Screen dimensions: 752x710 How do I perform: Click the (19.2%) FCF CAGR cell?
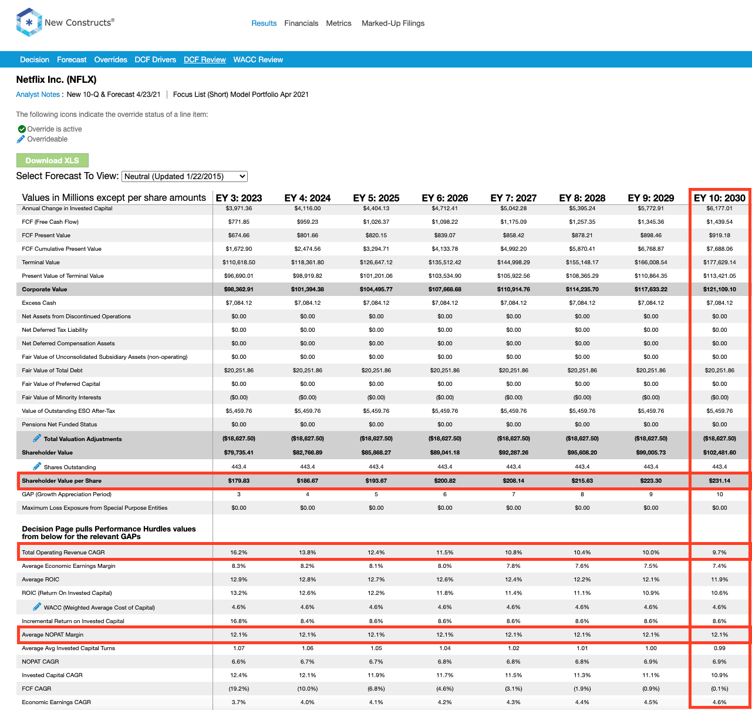pyautogui.click(x=239, y=689)
